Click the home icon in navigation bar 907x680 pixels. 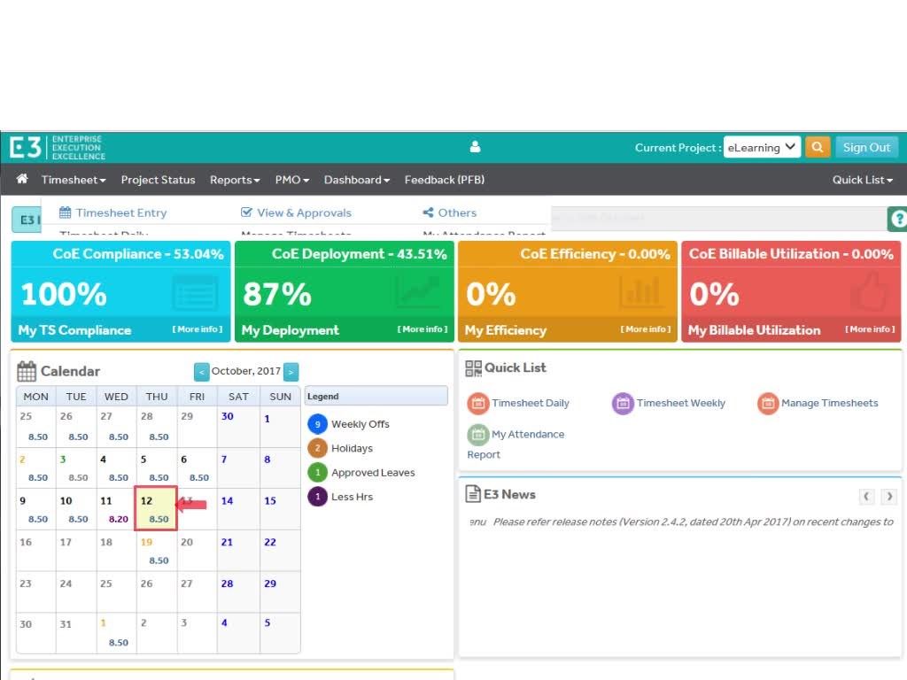pyautogui.click(x=22, y=180)
